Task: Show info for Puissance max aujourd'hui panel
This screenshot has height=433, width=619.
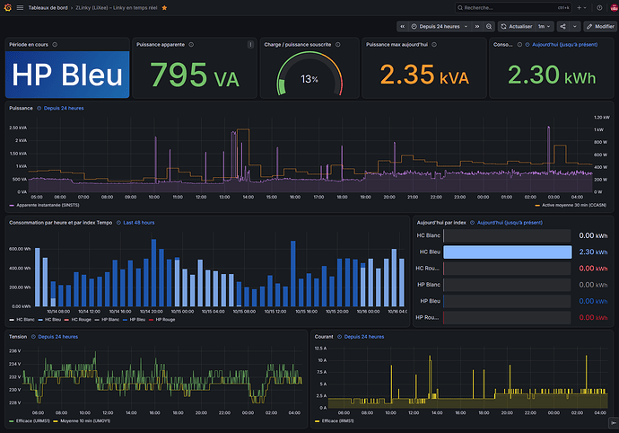Action: (434, 45)
